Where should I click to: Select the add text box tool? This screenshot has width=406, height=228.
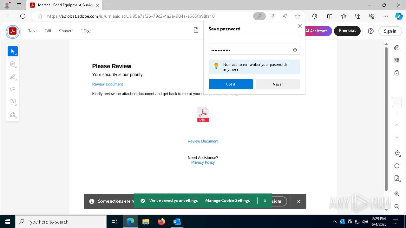tap(13, 102)
